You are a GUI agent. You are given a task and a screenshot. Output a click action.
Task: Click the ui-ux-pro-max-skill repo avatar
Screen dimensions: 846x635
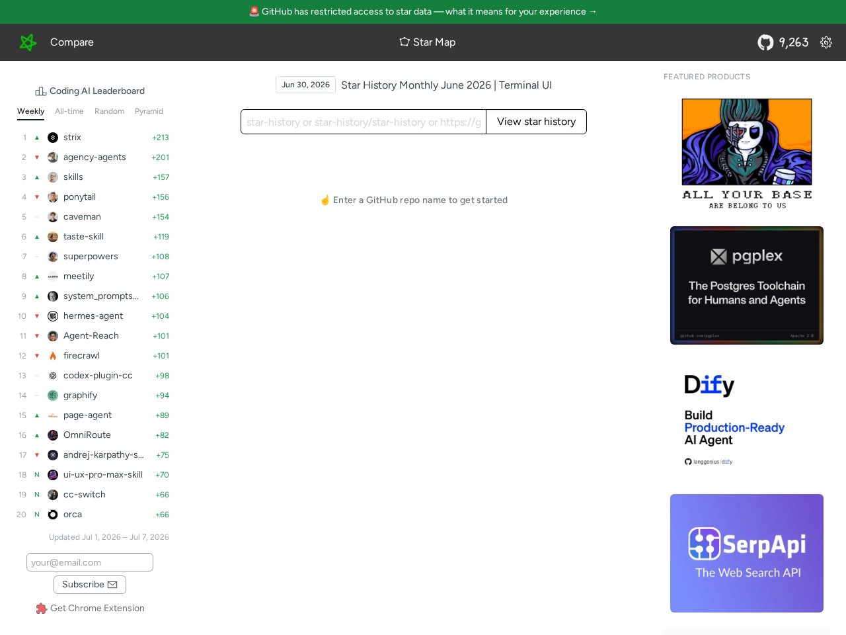pos(53,475)
